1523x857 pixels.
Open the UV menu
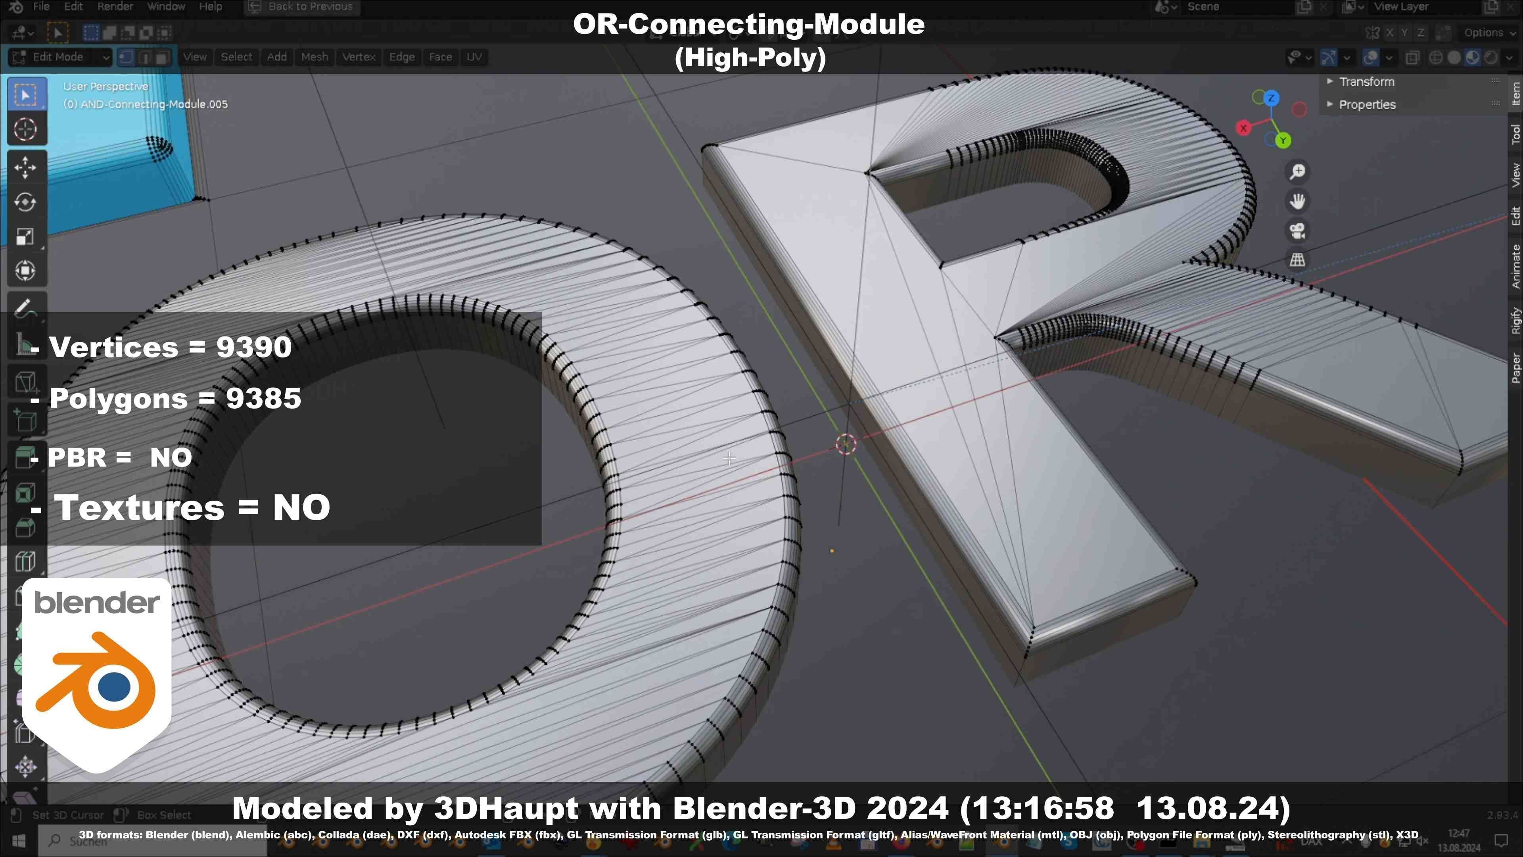(x=474, y=58)
